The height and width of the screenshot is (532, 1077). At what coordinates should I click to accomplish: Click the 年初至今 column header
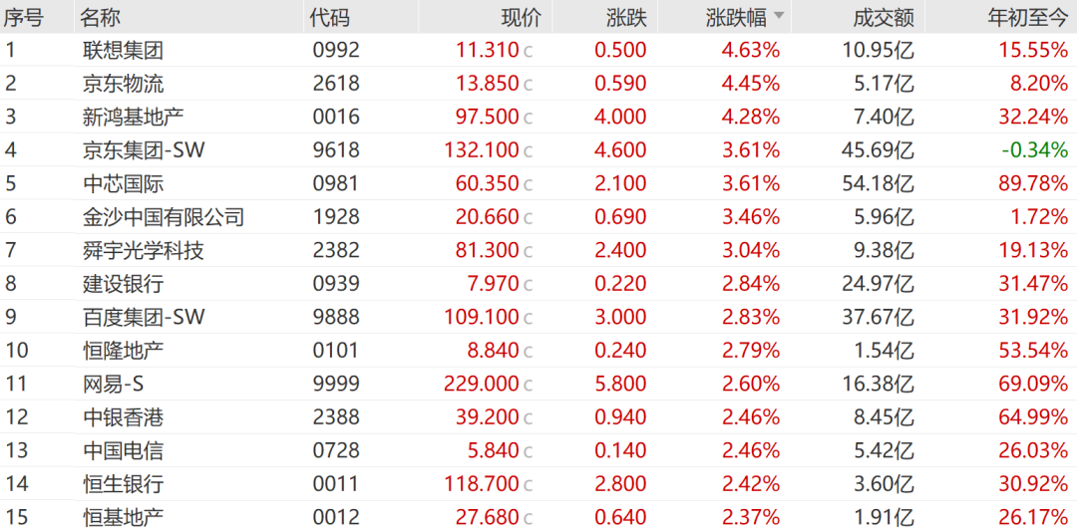tap(1027, 17)
